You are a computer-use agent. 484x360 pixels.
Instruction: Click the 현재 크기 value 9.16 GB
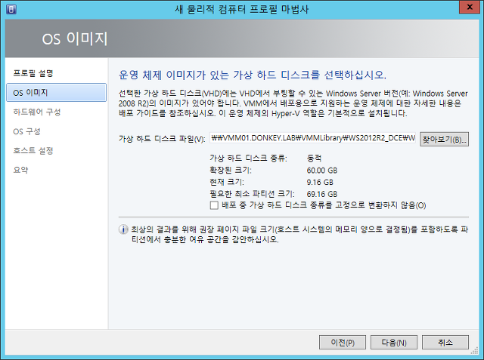coord(320,183)
